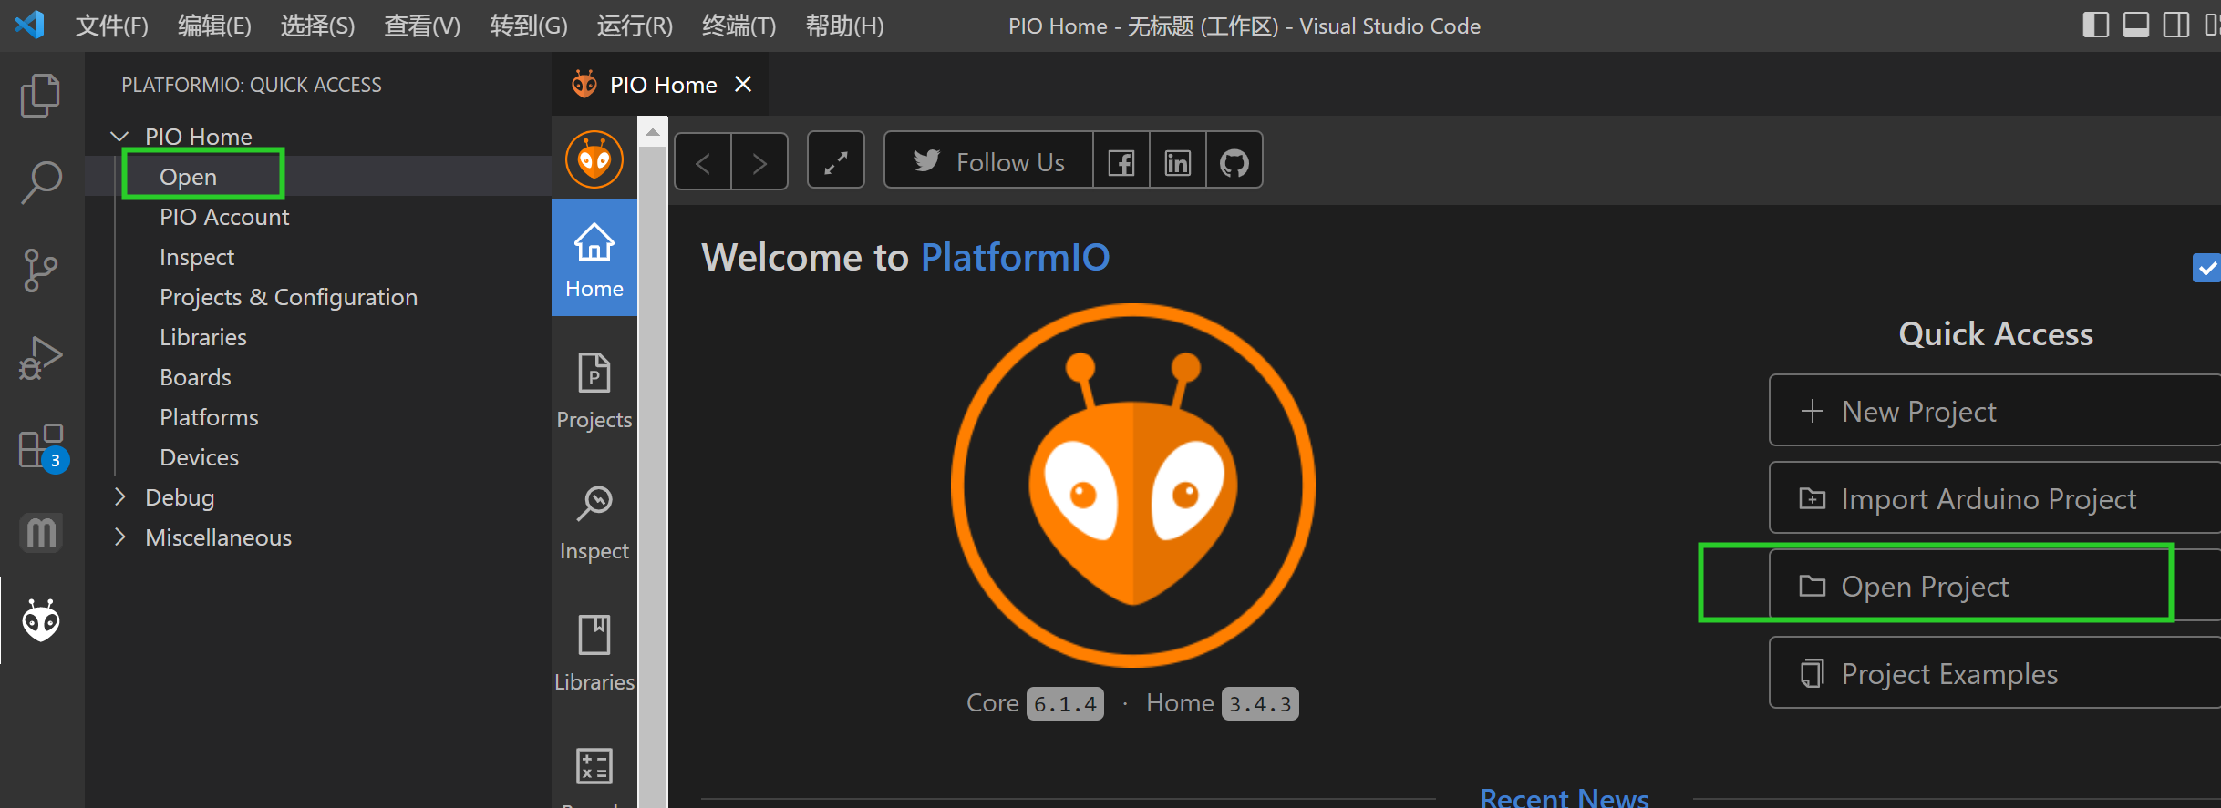Open the Search view in activity bar
Viewport: 2221px width, 808px height.
(40, 183)
